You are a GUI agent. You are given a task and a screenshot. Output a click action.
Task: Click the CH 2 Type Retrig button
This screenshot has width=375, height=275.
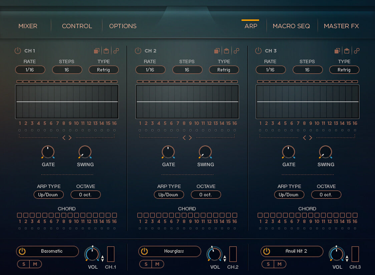point(224,70)
